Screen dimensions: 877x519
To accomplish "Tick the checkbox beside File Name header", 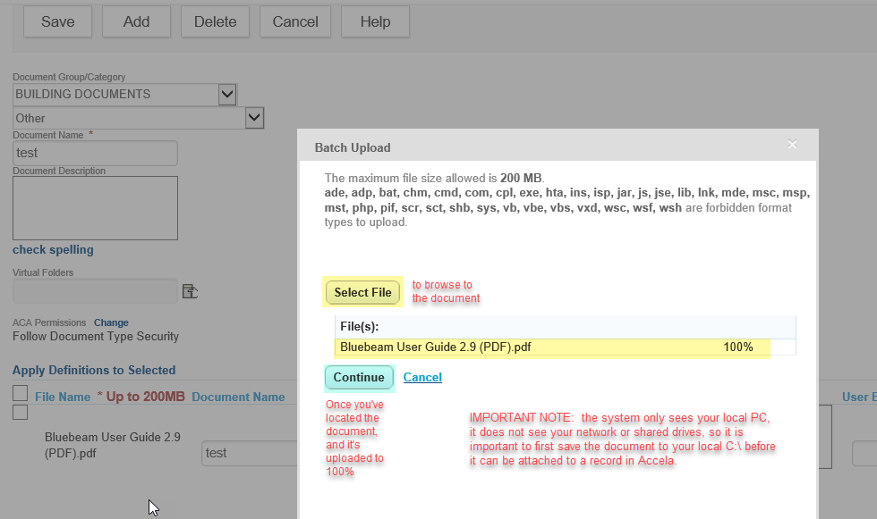I will point(20,393).
